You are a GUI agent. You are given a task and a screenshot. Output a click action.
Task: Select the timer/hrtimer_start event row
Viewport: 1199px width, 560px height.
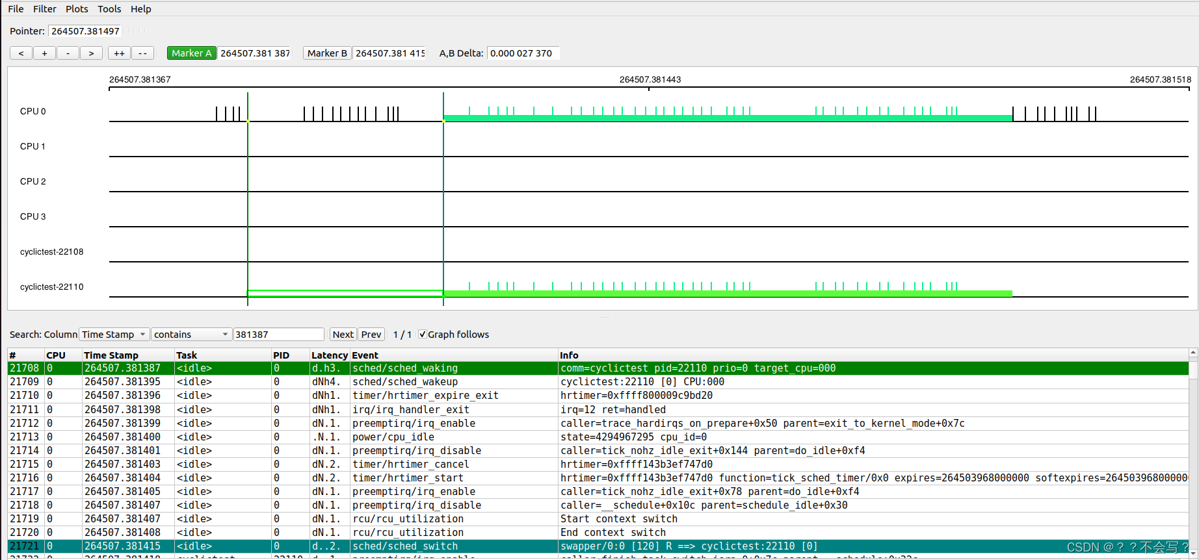[598, 478]
